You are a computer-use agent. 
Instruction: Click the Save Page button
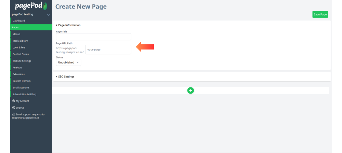pos(320,14)
